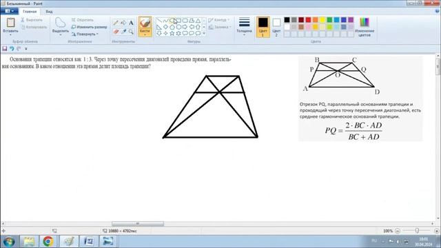Choose the Right arrow shape
Image resolution: width=441 pixels, height=248 pixels.
coord(185,27)
